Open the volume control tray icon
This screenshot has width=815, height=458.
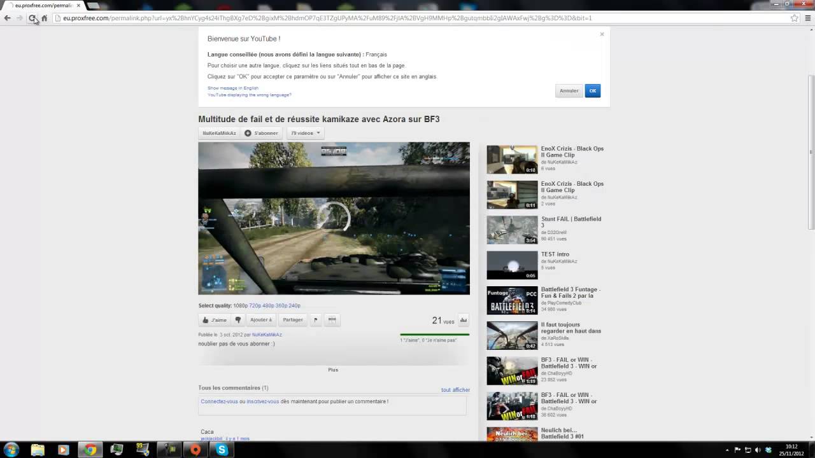[x=758, y=450]
